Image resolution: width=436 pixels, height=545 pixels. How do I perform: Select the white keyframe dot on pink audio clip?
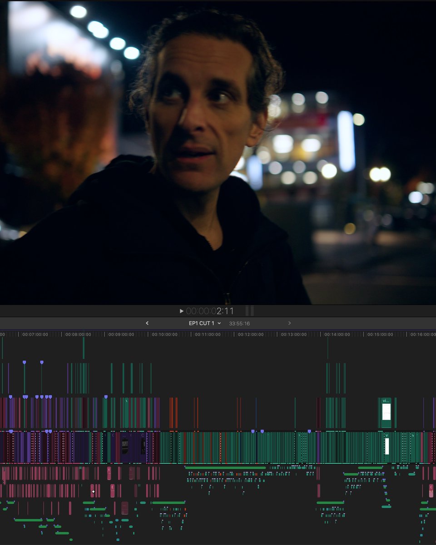(93, 491)
